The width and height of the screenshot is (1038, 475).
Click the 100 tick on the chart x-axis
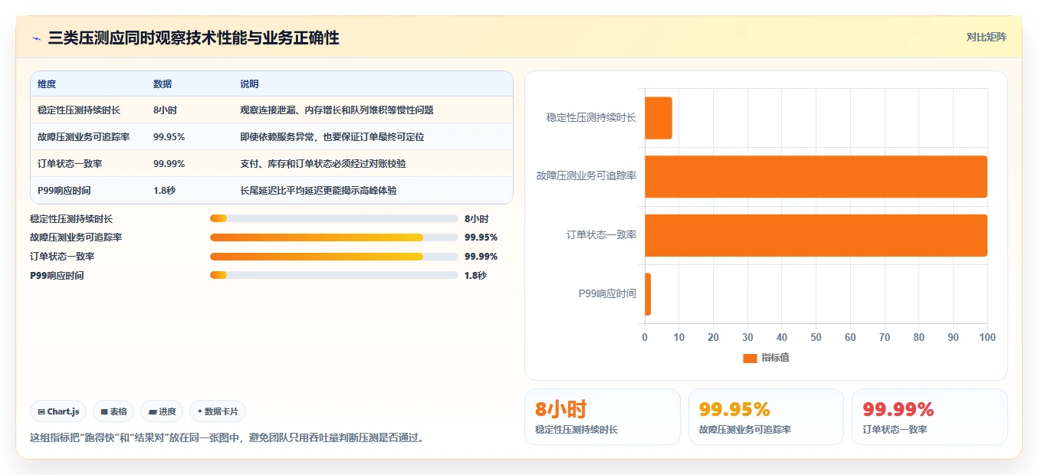pyautogui.click(x=987, y=338)
